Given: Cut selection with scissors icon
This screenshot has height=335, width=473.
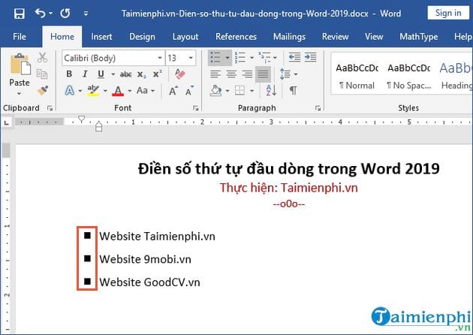Looking at the screenshot, I should click(42, 57).
